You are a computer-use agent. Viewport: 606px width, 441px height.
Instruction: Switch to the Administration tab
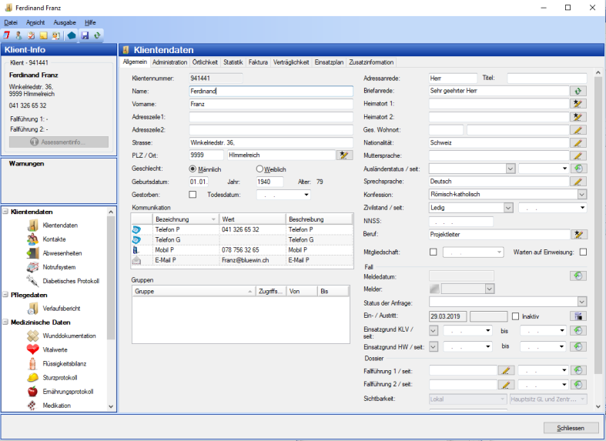169,62
